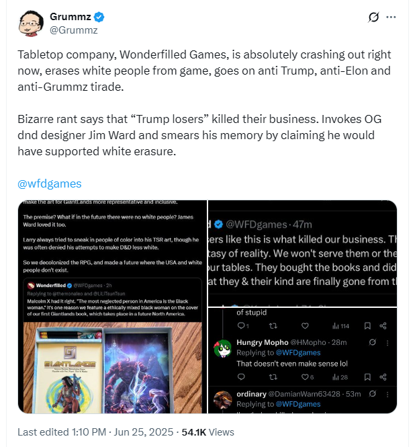This screenshot has height=447, width=417.
Task: Click Grummz's profile avatar
Action: 31,23
